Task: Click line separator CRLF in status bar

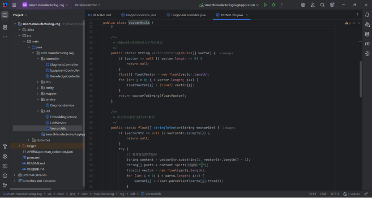Action: (323, 194)
